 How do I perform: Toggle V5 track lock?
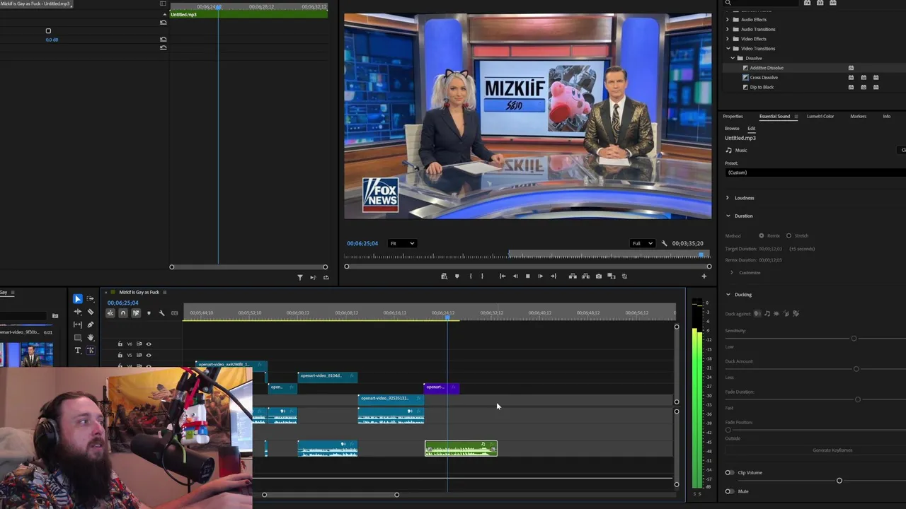[x=120, y=355]
